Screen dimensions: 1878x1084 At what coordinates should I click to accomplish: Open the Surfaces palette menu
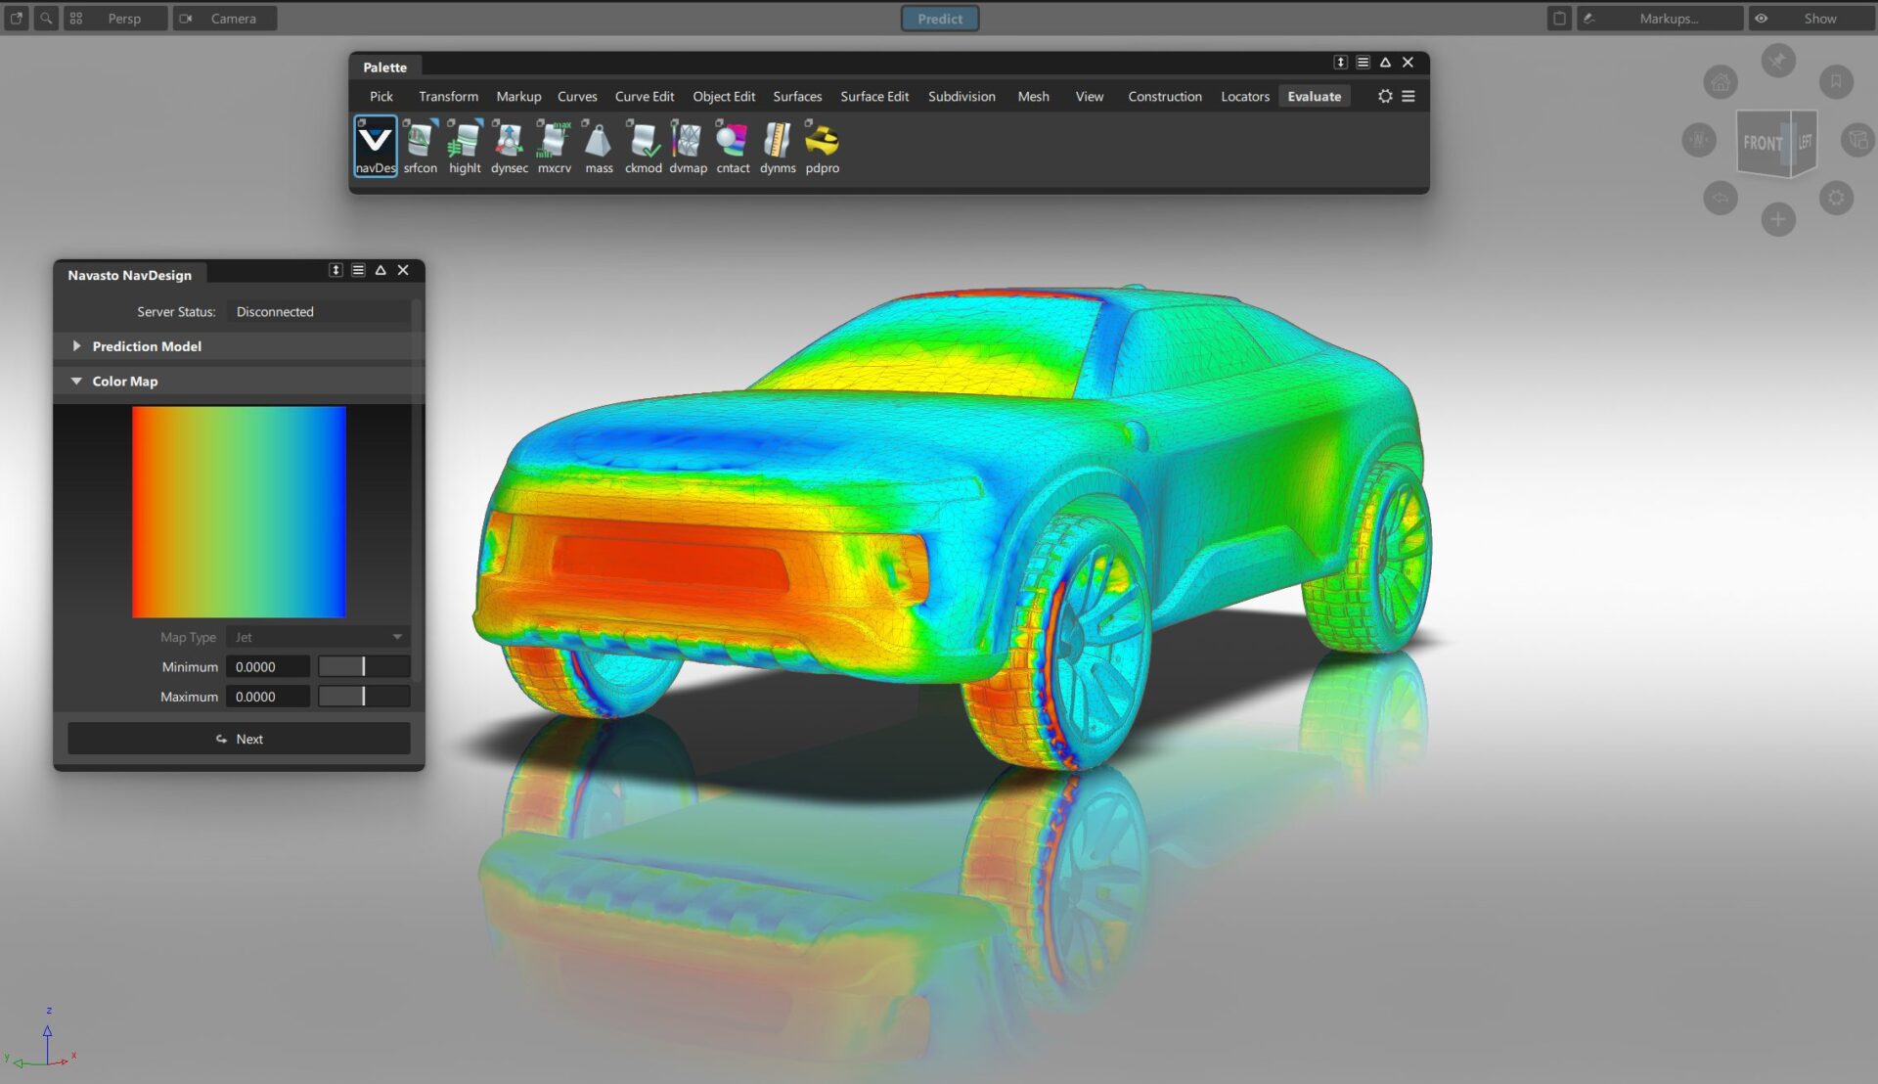pos(796,96)
